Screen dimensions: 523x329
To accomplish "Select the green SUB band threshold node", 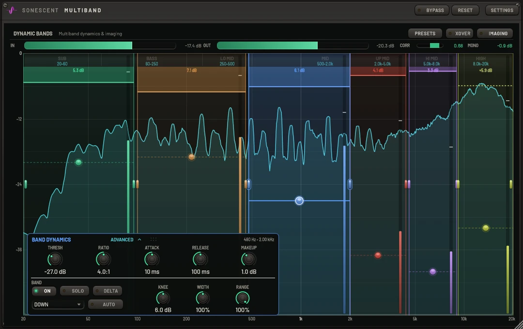I will (x=78, y=163).
